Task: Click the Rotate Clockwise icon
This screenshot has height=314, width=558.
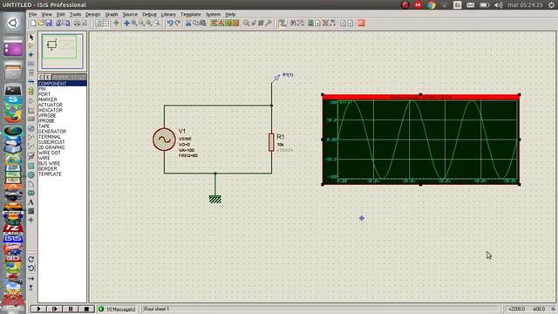Action: point(31,259)
